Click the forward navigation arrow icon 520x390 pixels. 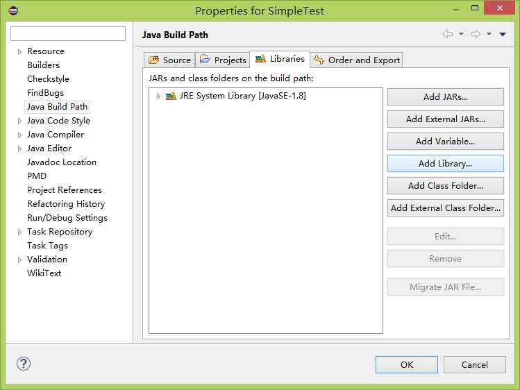coord(476,34)
